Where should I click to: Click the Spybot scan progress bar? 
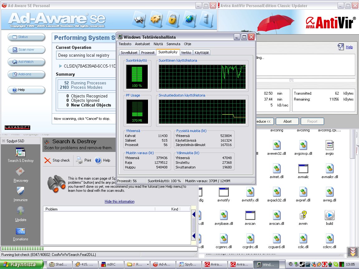99,248
